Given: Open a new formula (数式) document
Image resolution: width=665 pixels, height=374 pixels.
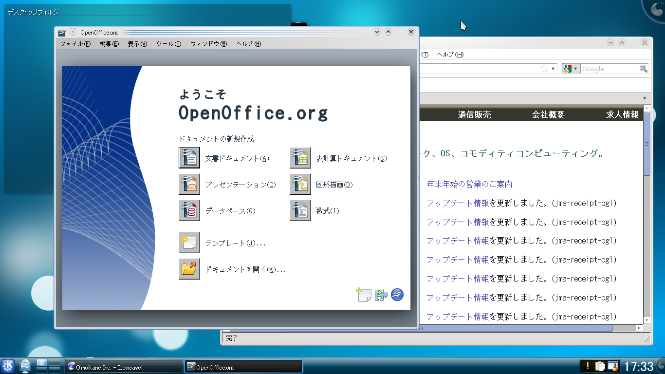Looking at the screenshot, I should [300, 210].
